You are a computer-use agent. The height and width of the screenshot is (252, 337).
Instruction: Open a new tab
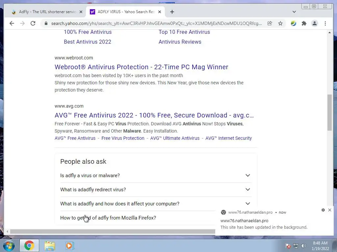[x=172, y=12]
